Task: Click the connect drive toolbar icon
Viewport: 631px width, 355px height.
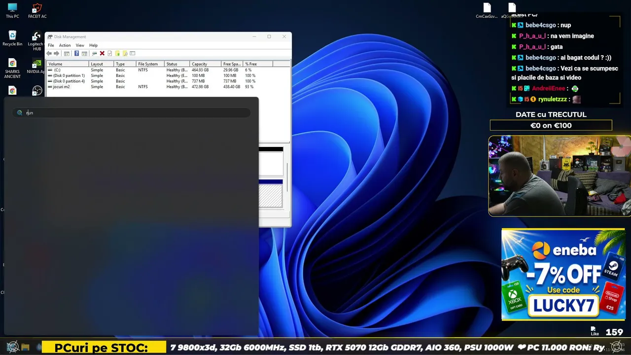Action: [x=94, y=53]
